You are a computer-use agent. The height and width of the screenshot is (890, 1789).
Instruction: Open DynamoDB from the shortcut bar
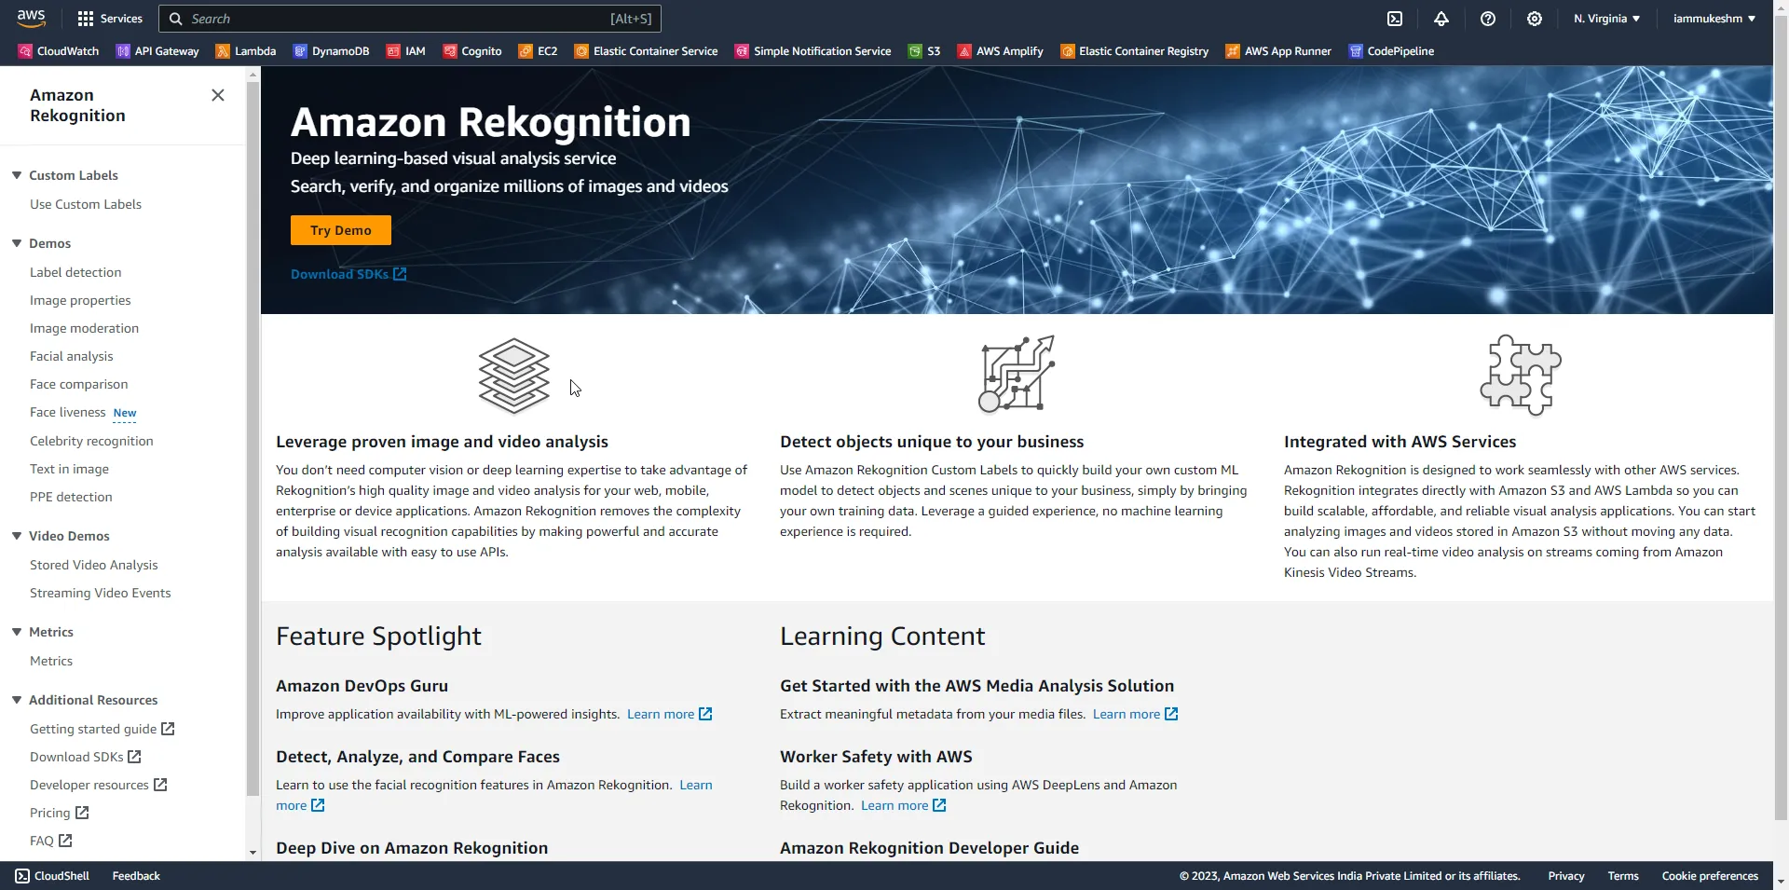pyautogui.click(x=332, y=51)
